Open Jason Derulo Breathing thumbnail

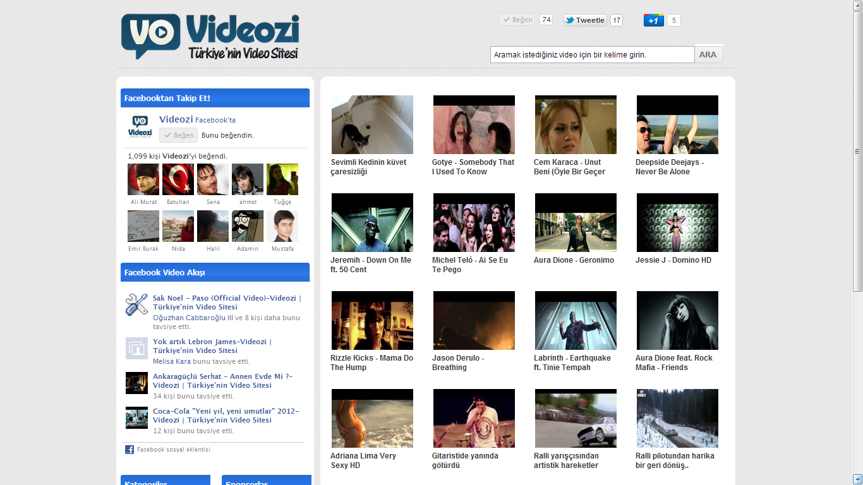(x=474, y=320)
